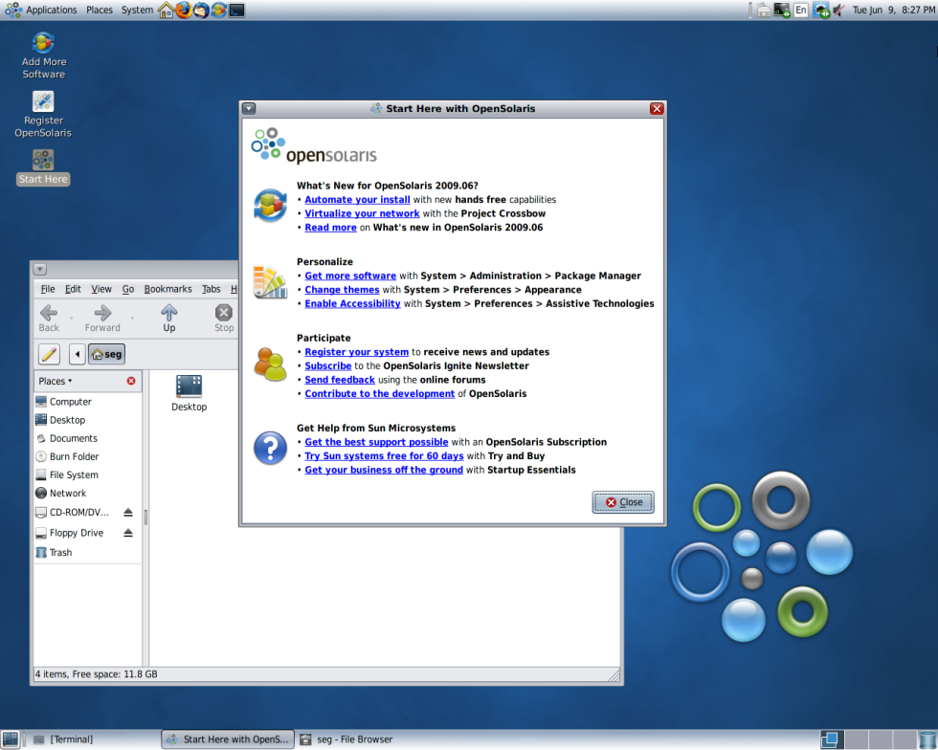The image size is (938, 750).
Task: Open the System menu in the top panel
Action: [x=136, y=10]
